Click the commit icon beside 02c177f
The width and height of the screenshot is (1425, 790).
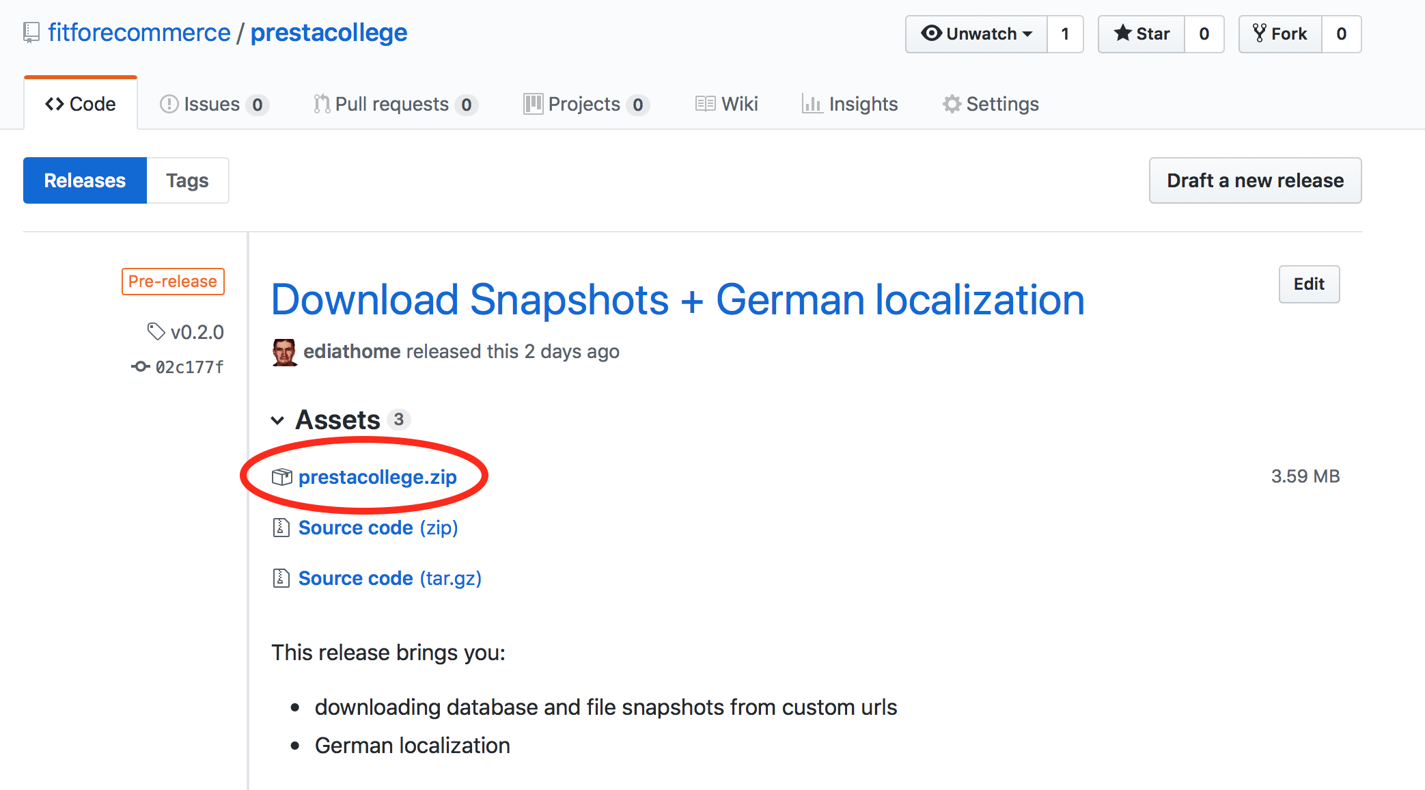140,367
